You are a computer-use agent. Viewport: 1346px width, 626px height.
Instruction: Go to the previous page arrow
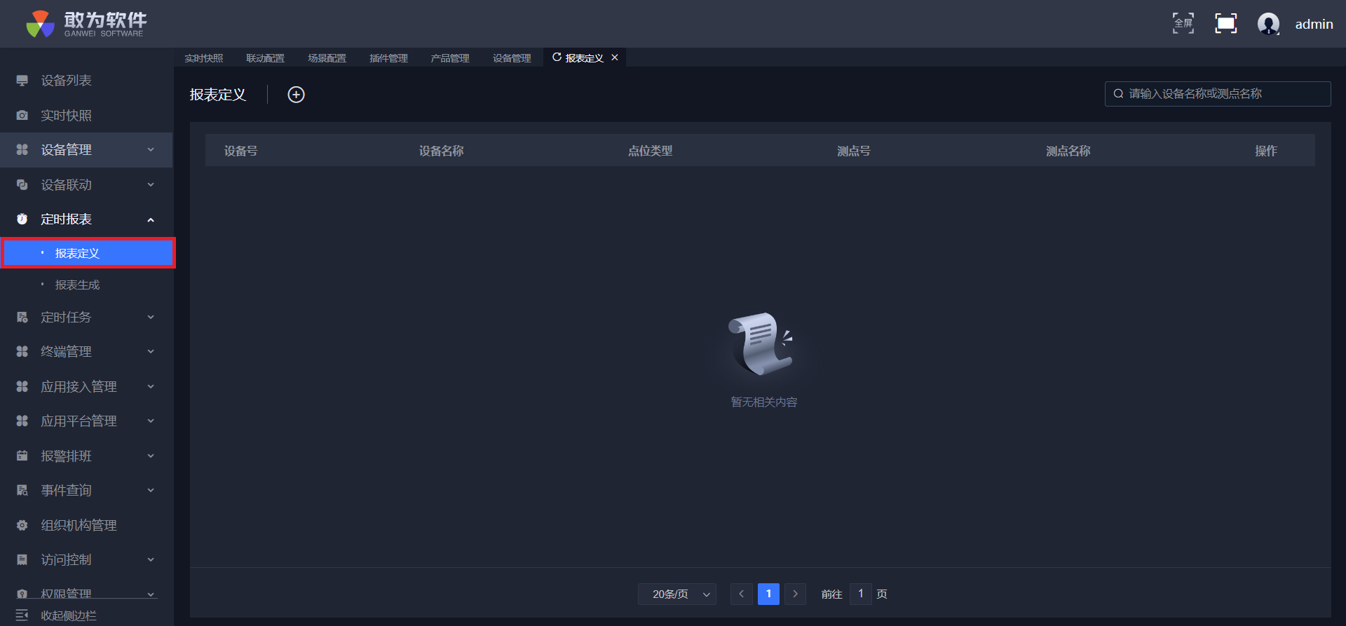pyautogui.click(x=741, y=594)
